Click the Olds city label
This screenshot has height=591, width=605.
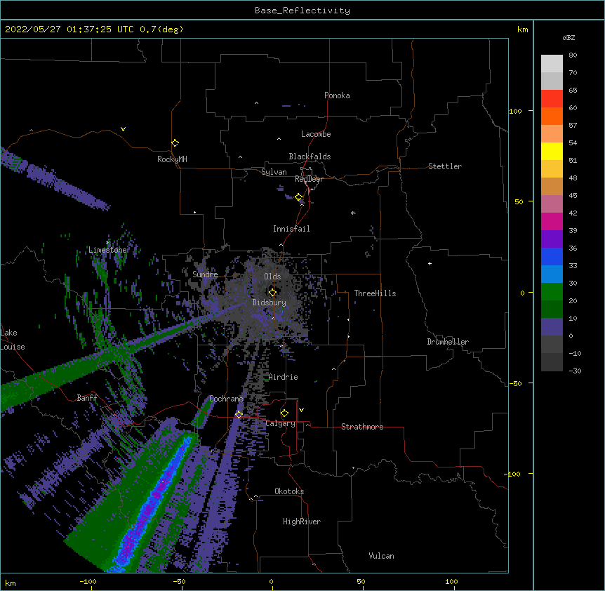(x=272, y=277)
